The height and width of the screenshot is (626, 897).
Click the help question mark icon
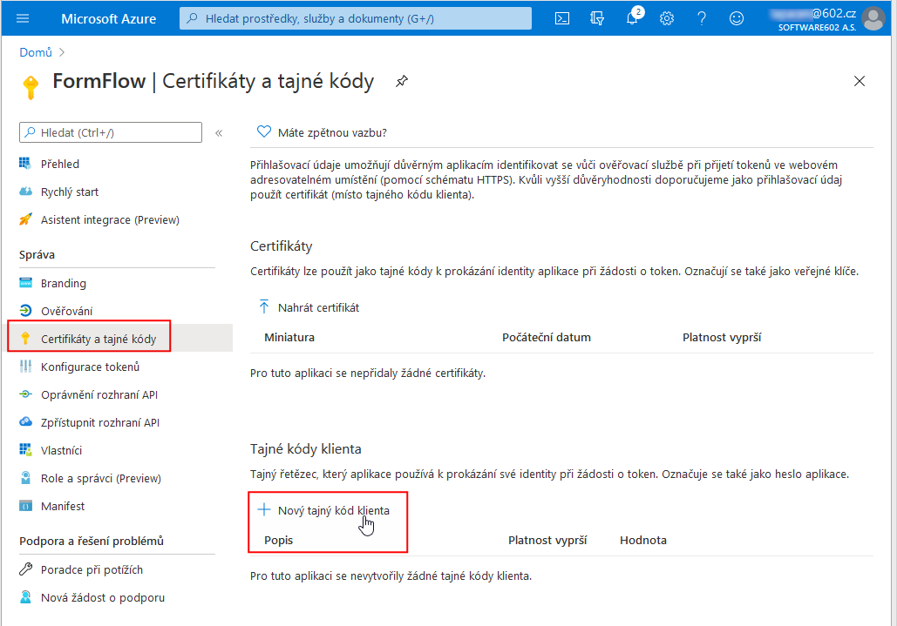pyautogui.click(x=702, y=18)
